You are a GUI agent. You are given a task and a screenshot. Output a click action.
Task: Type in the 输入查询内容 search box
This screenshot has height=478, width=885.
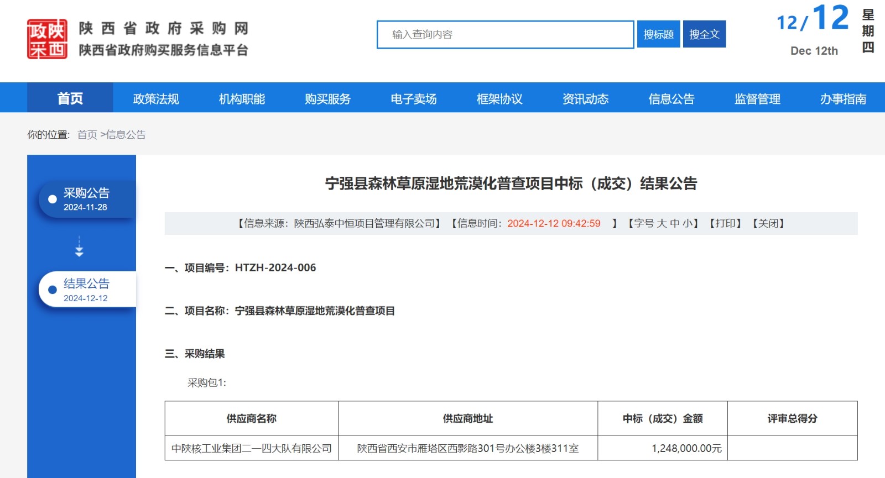click(505, 35)
